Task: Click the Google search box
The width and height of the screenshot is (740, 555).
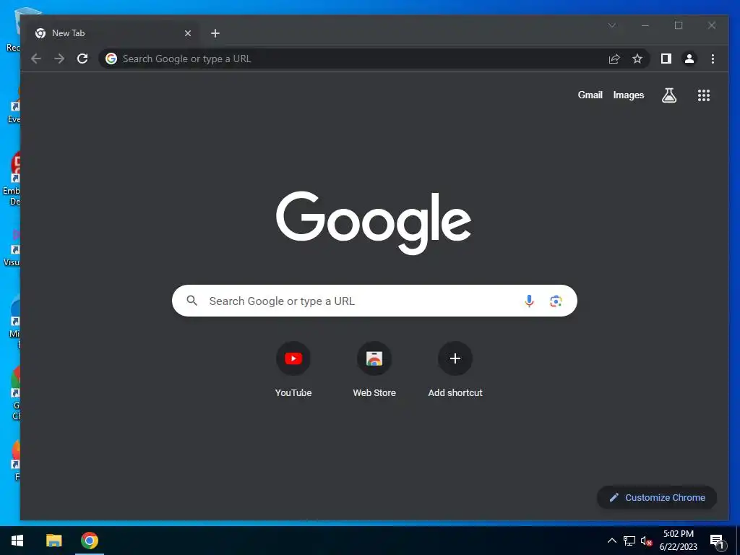Action: click(374, 301)
